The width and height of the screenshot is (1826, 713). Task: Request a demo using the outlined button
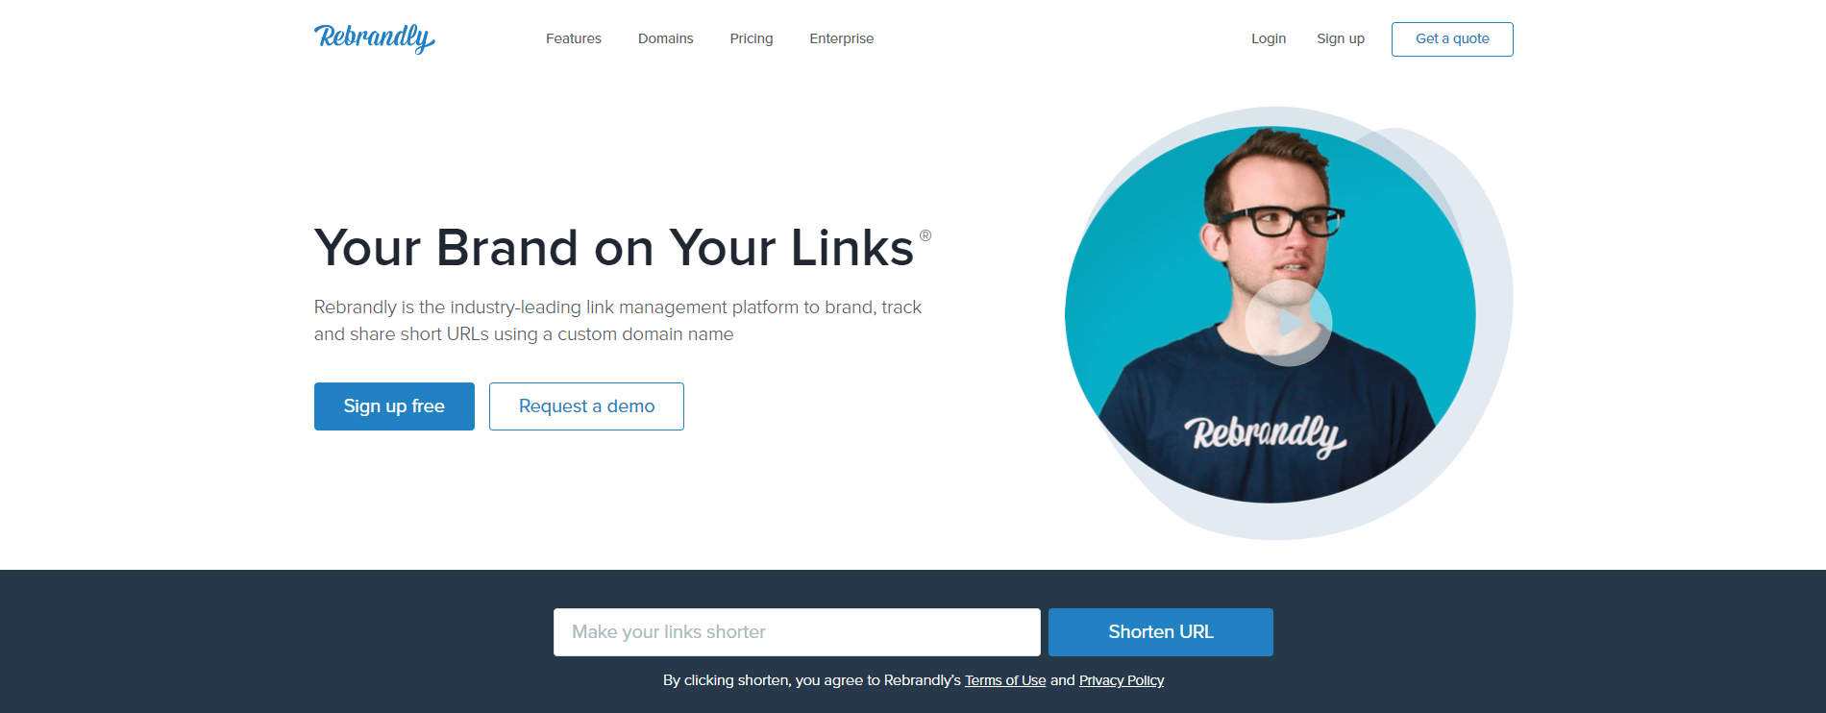pyautogui.click(x=586, y=406)
